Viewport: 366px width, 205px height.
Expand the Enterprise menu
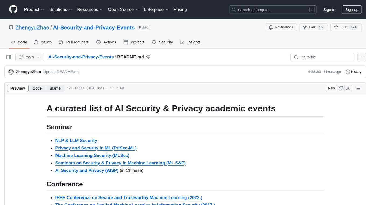156,9
